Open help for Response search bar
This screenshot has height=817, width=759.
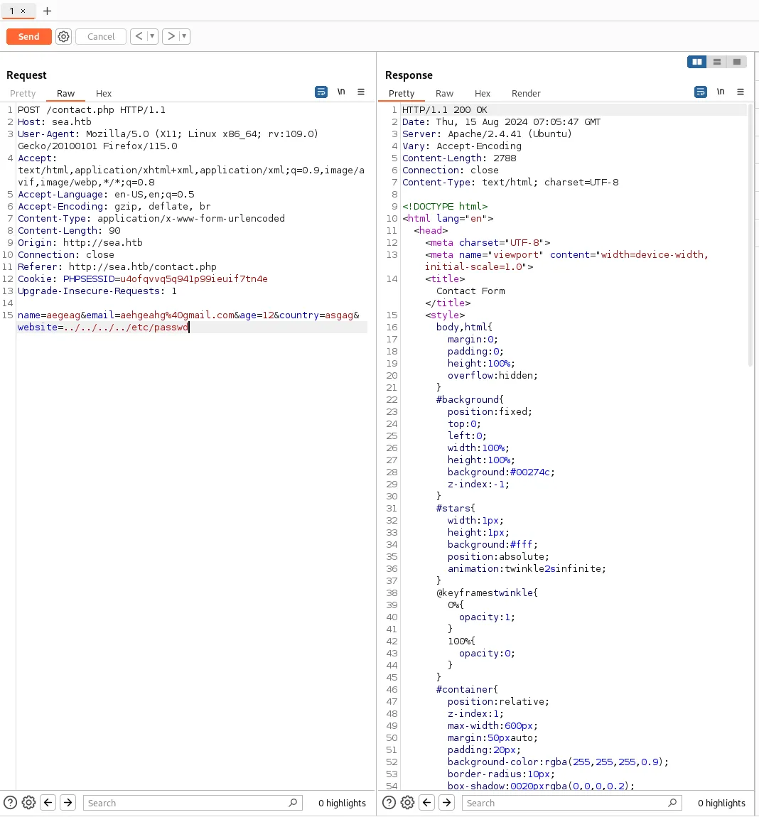click(389, 802)
